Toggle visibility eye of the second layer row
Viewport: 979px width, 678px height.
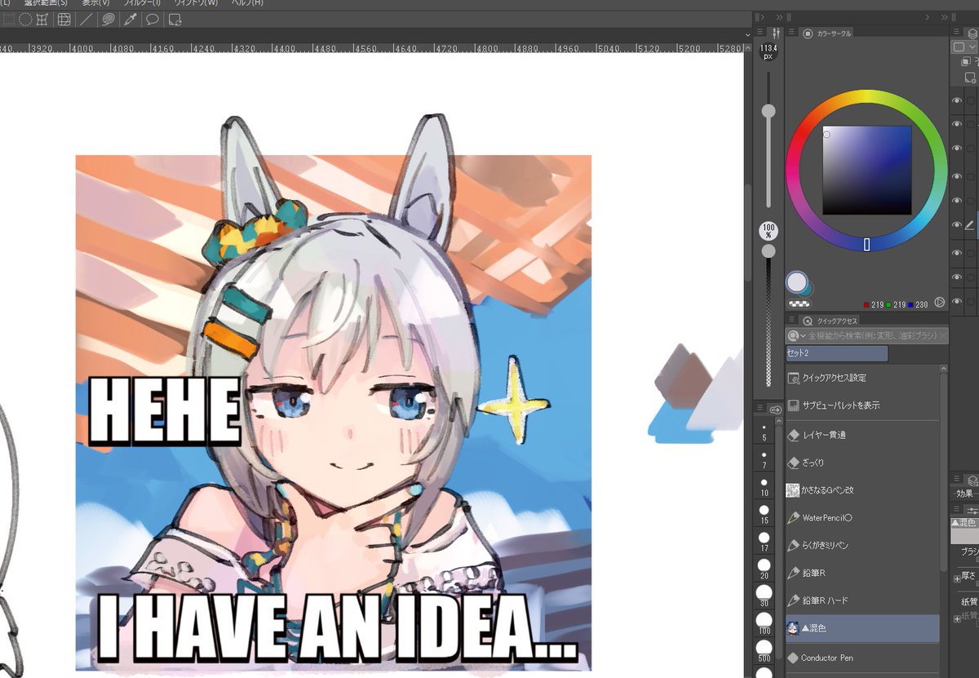click(957, 125)
